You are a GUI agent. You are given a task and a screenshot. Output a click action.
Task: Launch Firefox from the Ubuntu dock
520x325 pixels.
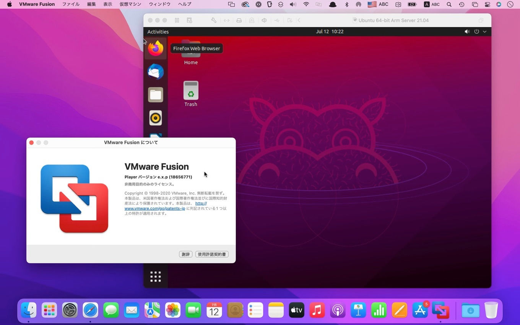[156, 49]
